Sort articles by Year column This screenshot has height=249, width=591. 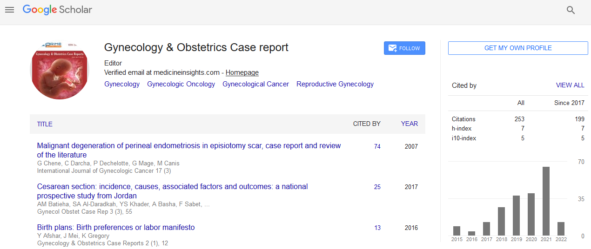click(x=409, y=124)
